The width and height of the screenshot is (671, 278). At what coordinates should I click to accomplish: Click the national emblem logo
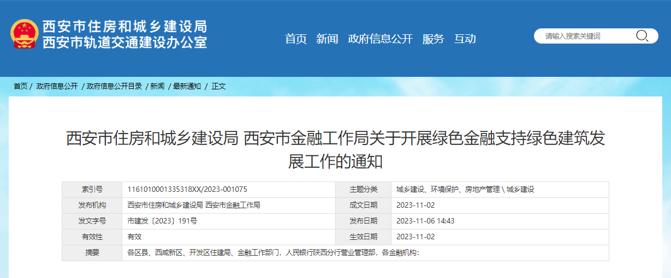click(x=24, y=34)
